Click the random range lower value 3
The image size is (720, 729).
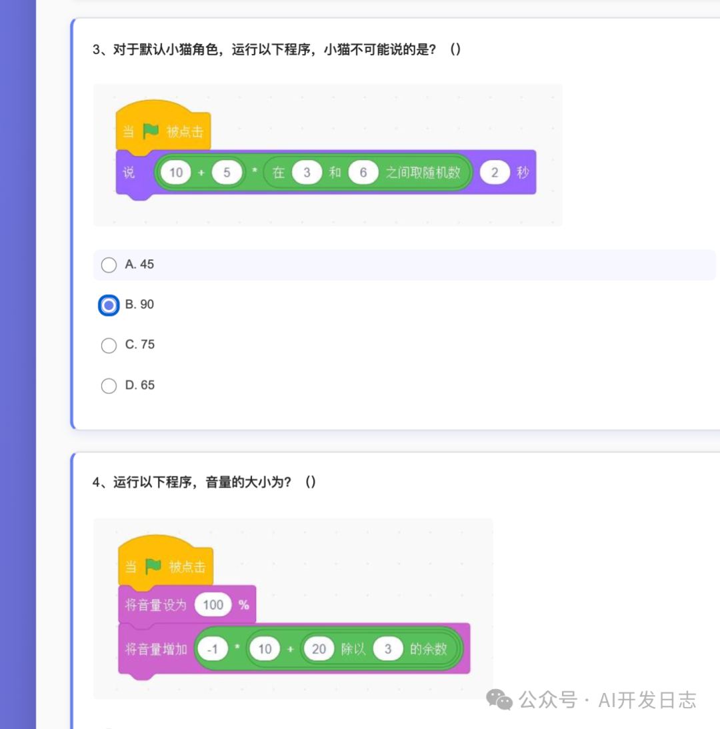pos(307,173)
